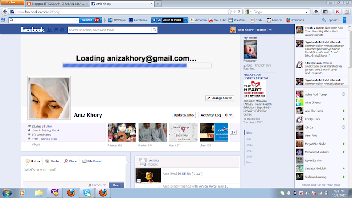Open Windows Media Player from taskbar
This screenshot has width=352, height=198.
click(x=22, y=193)
